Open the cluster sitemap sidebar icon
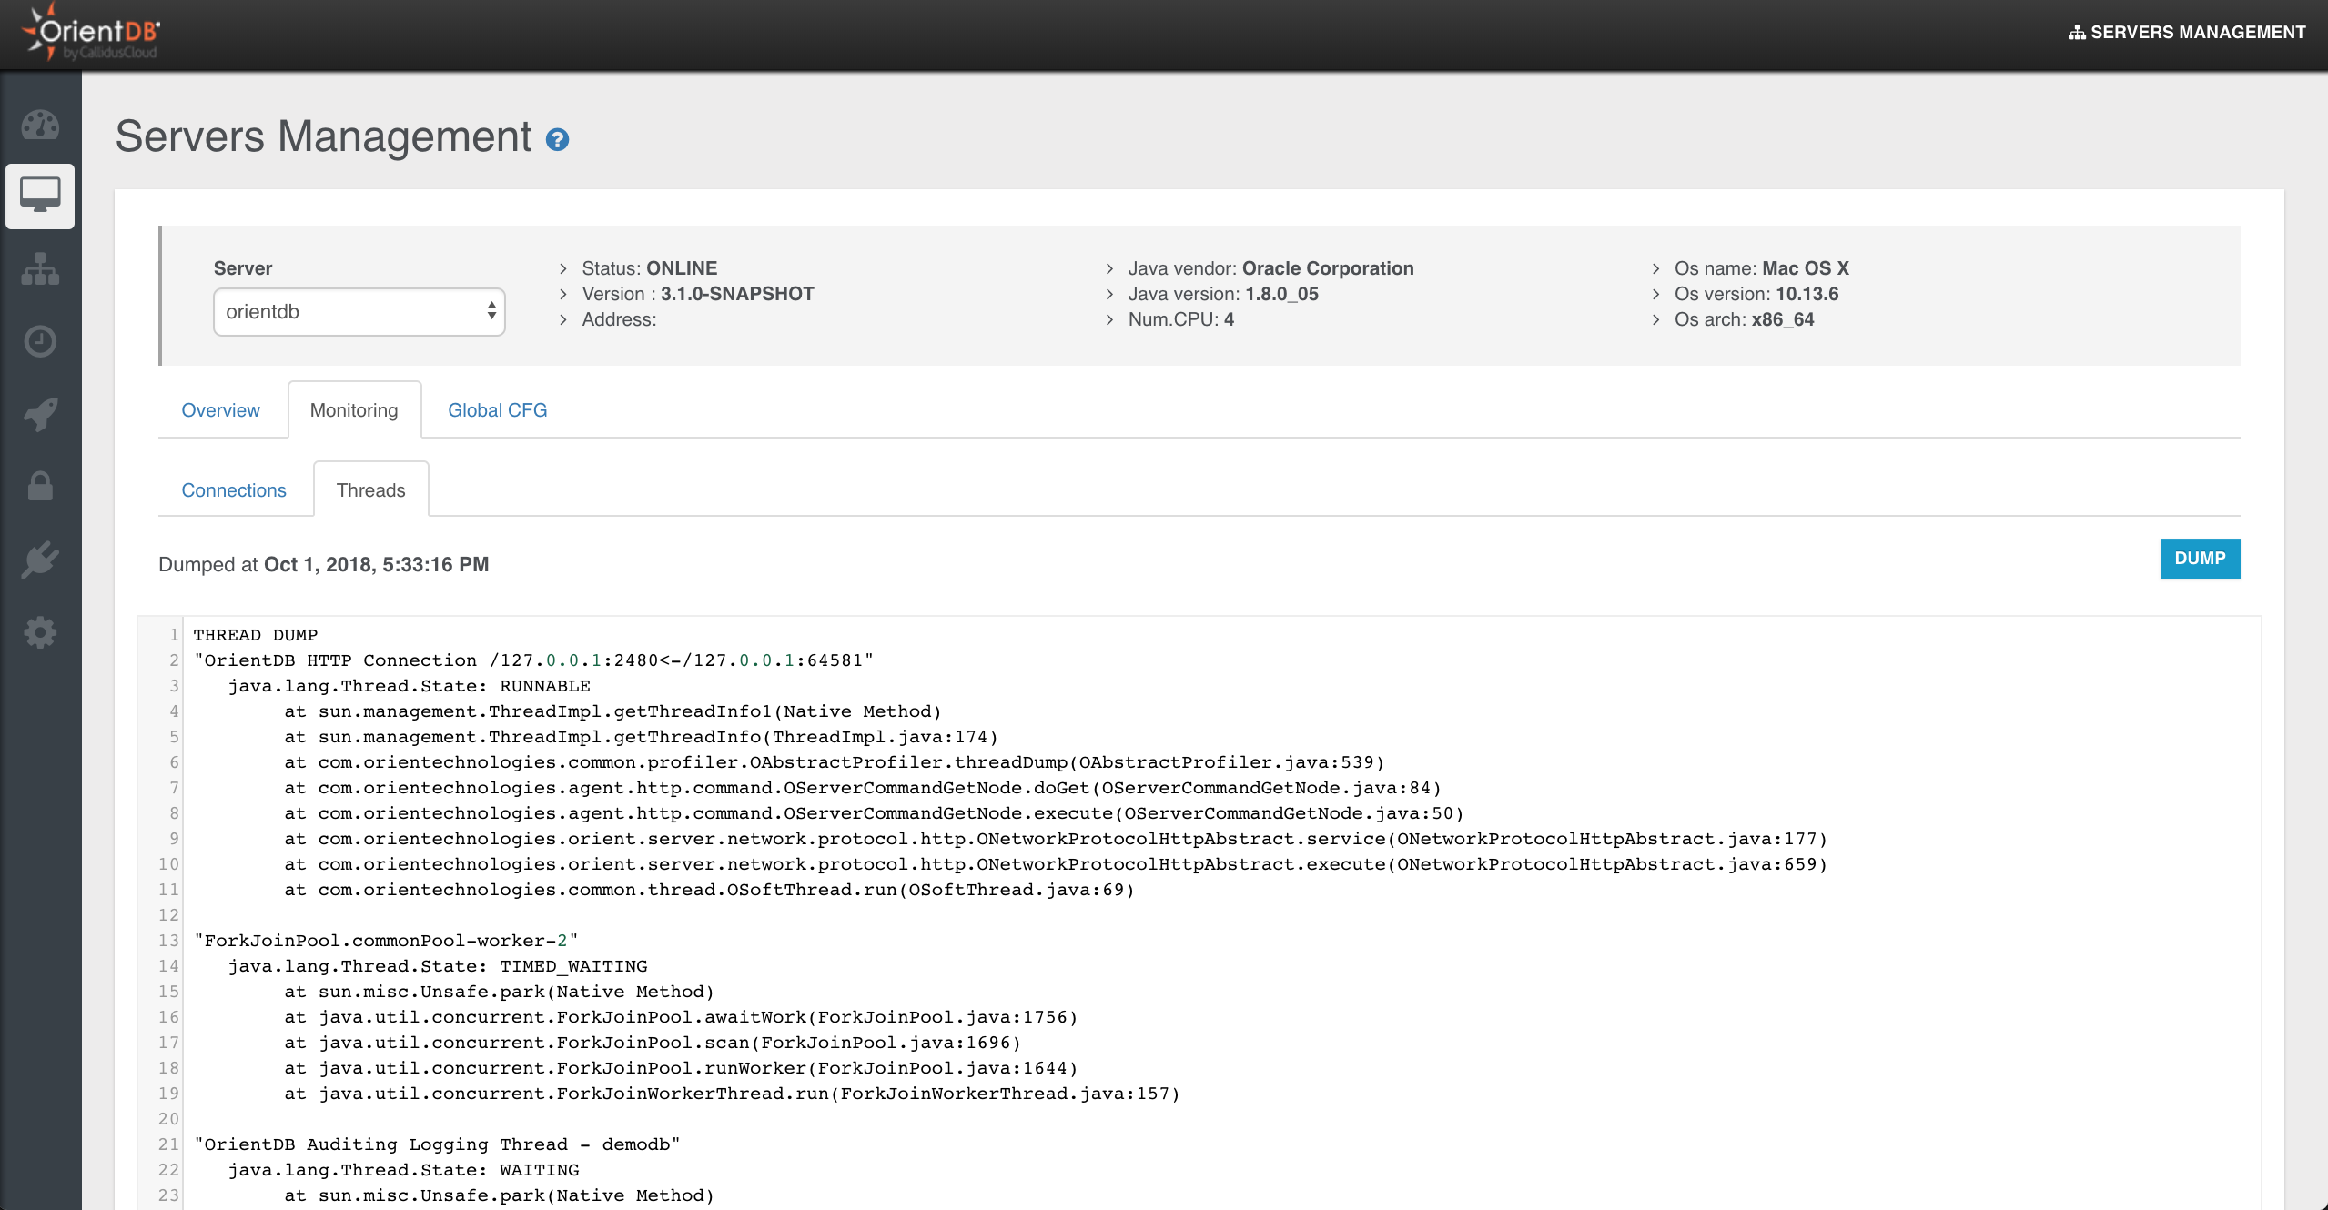 click(40, 269)
